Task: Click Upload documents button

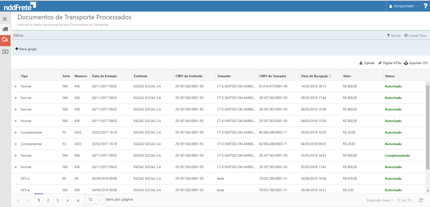Action: (367, 63)
